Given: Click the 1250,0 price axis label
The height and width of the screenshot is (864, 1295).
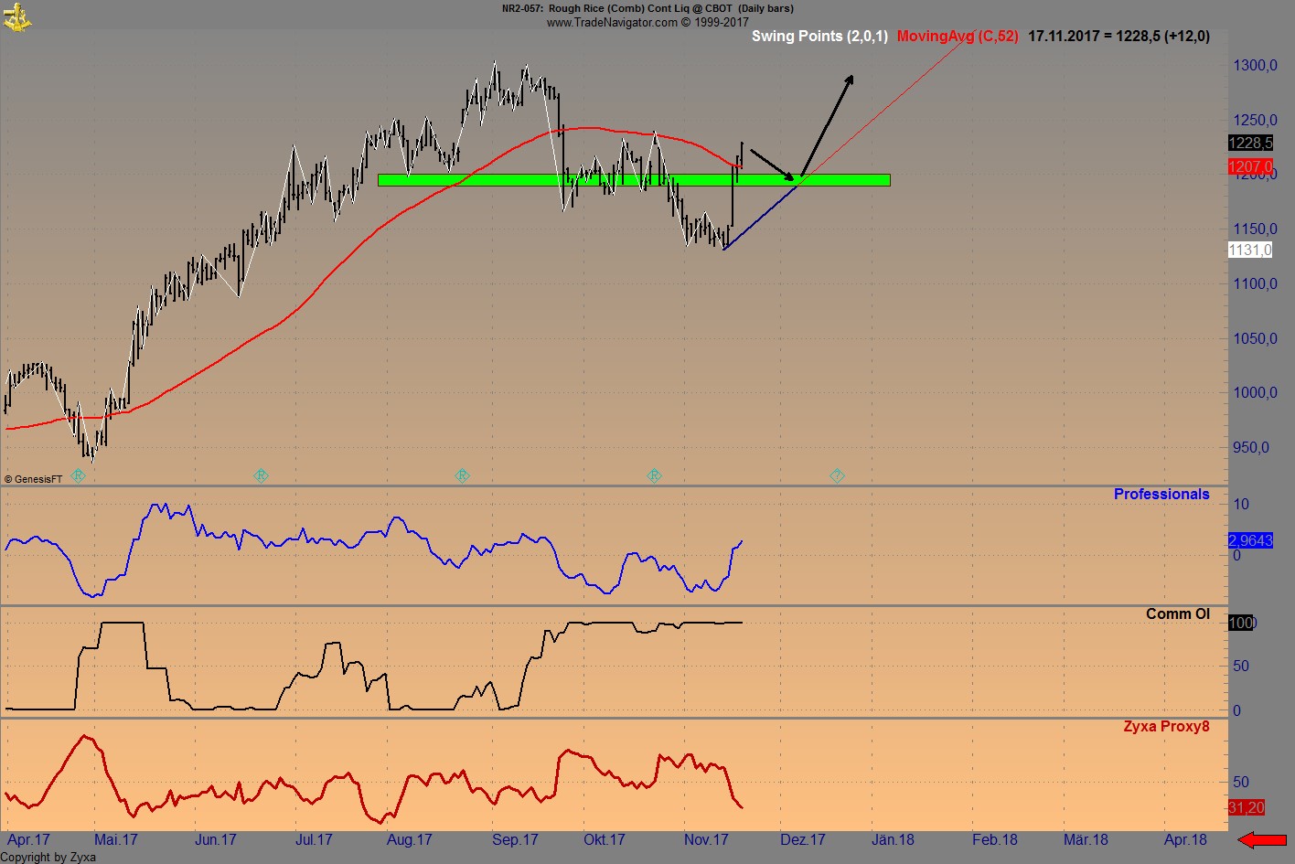Looking at the screenshot, I should [x=1255, y=121].
